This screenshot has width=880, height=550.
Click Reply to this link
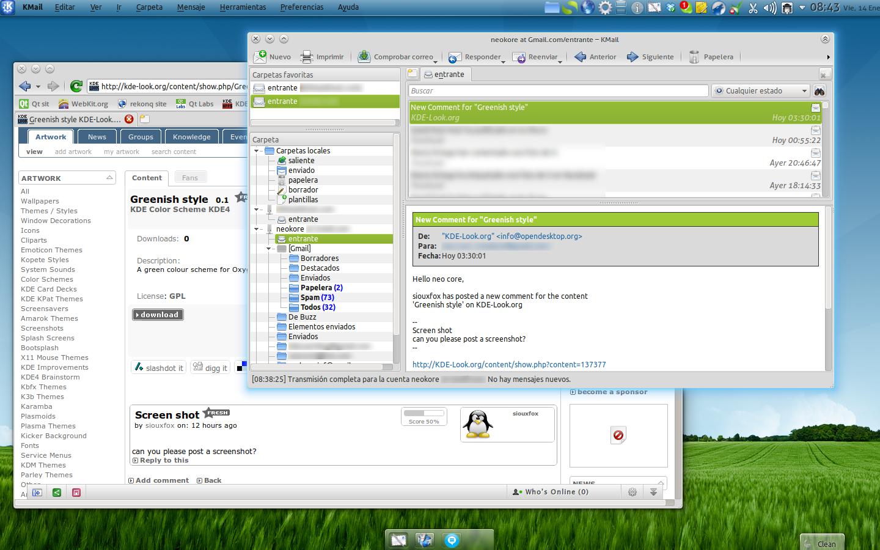pyautogui.click(x=161, y=460)
